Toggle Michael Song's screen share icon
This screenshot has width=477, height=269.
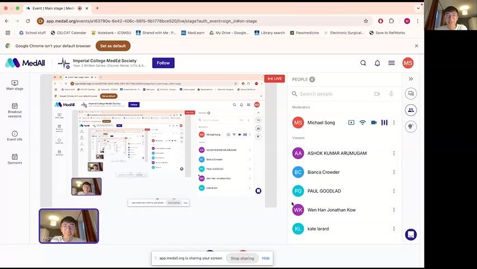coord(351,123)
